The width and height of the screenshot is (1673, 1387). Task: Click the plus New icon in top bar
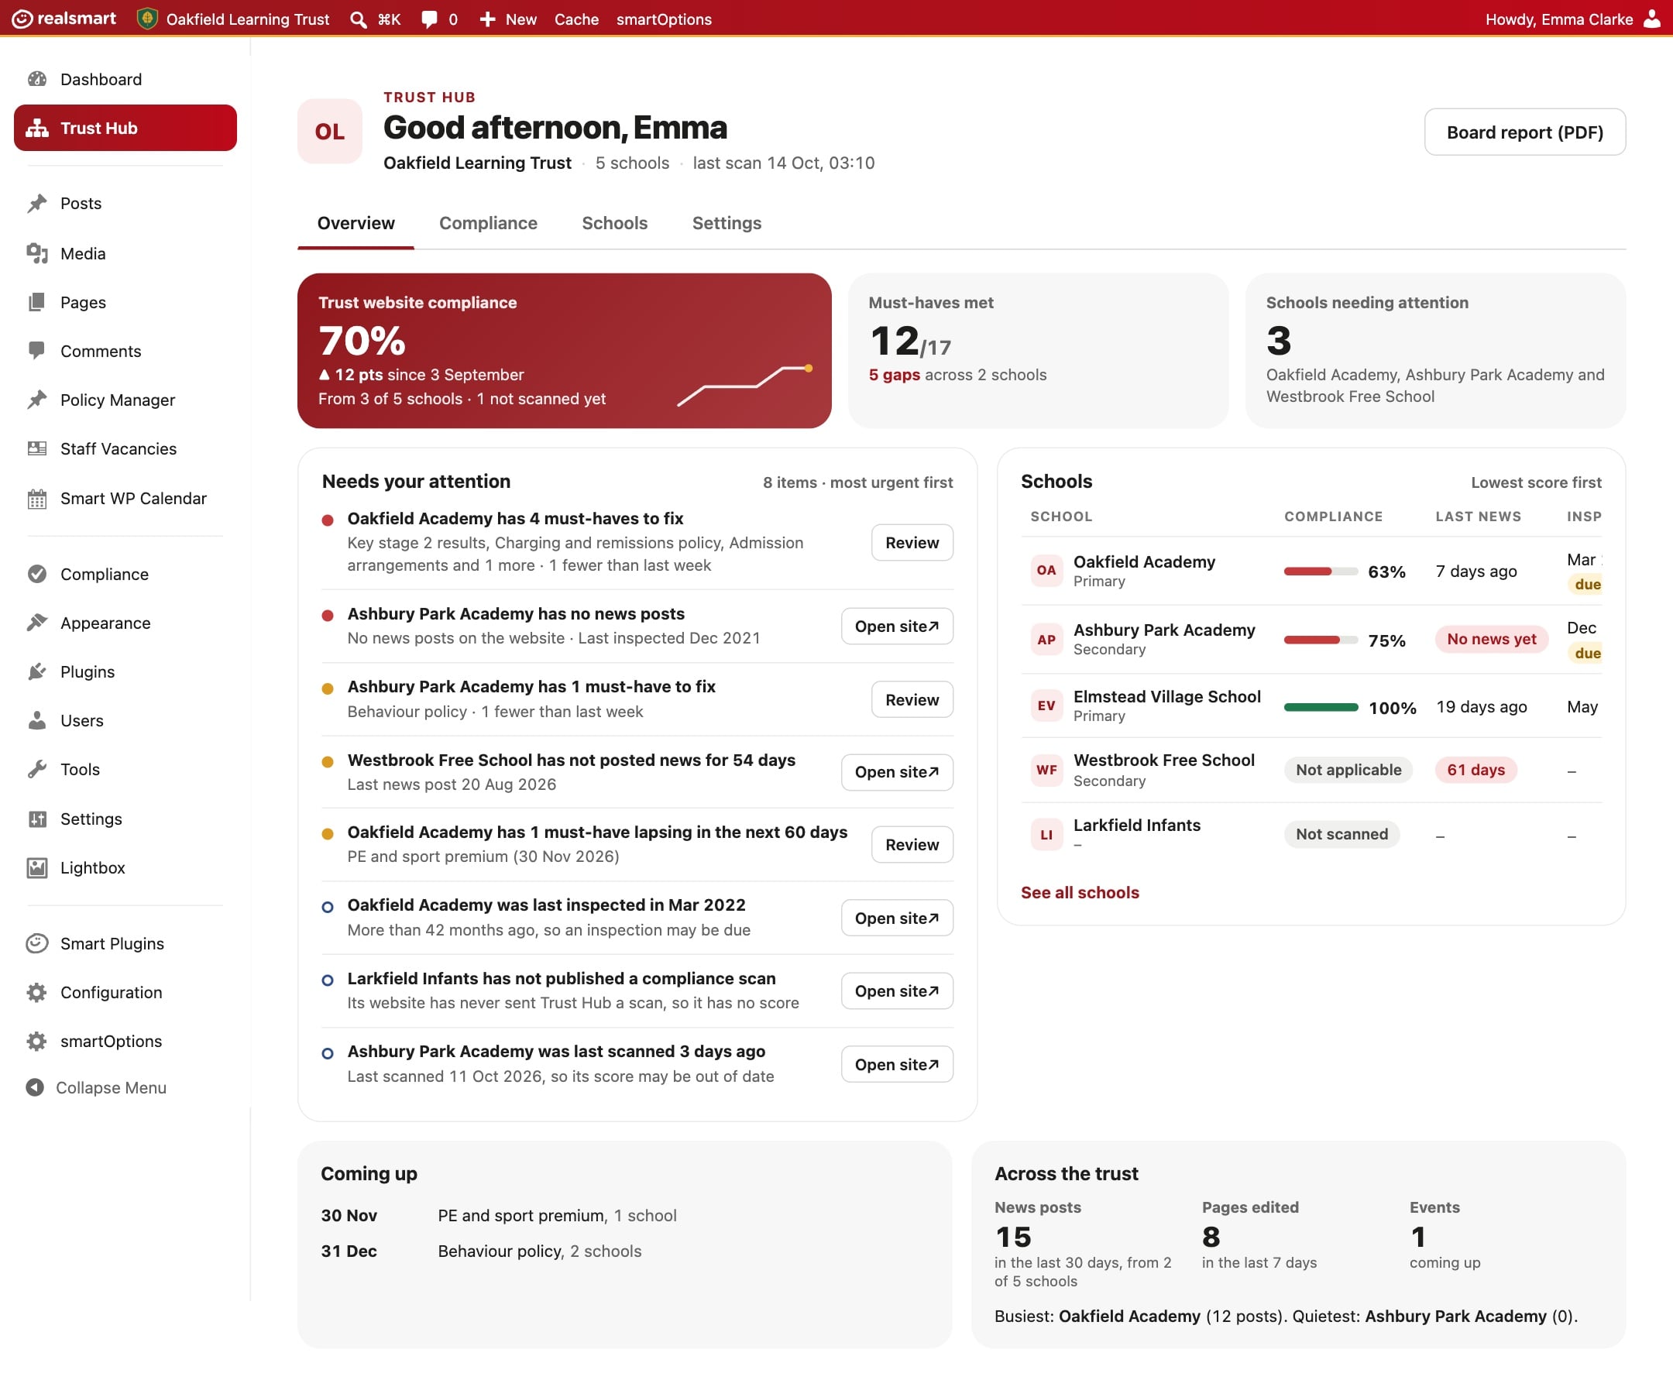[487, 19]
